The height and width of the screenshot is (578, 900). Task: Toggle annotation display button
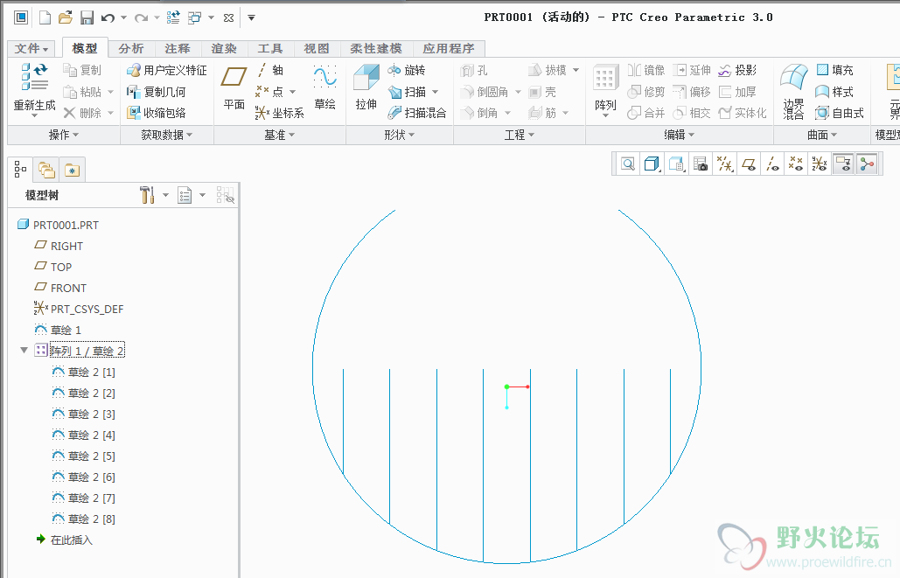[843, 164]
